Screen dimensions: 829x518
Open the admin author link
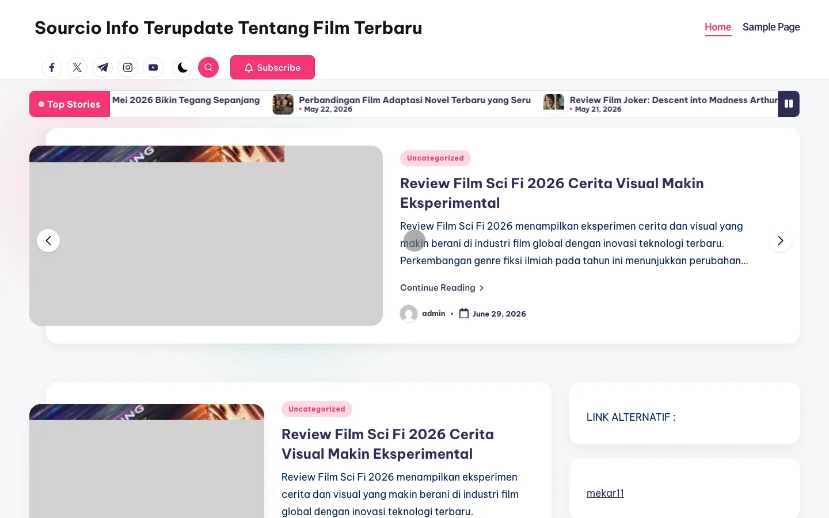pyautogui.click(x=433, y=314)
